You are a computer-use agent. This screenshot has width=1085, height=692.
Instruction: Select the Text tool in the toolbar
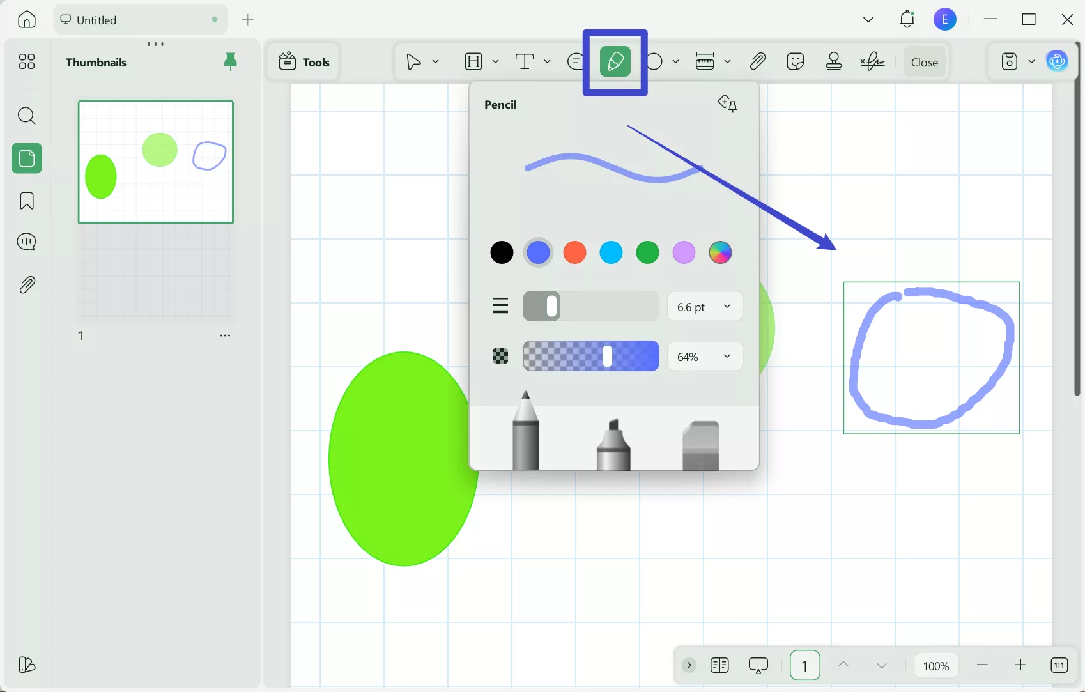point(525,61)
